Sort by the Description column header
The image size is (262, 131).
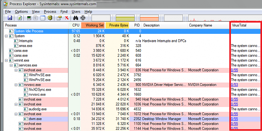[x=165, y=25]
